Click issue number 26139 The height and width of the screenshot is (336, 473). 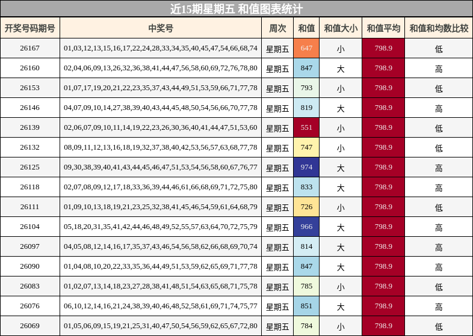30,127
